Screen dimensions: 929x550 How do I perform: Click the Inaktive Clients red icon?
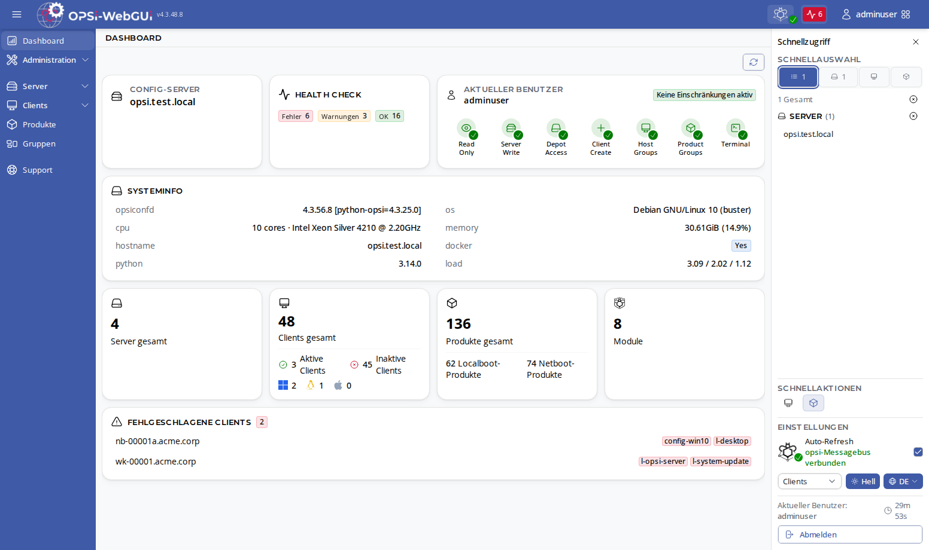click(x=354, y=365)
